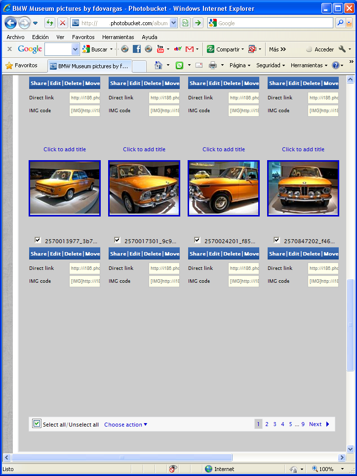
Task: Uncheck the checkbox for 2570847202_f46...
Action: [277, 240]
